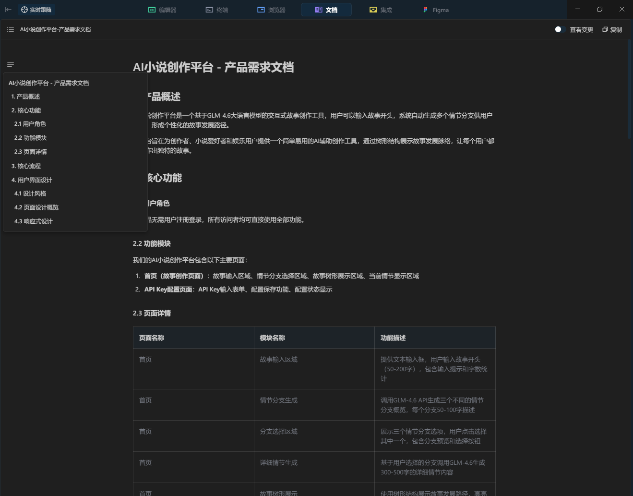Viewport: 633px width, 496px height.
Task: Toggle the hamburger outline menu above the TOC
Action: (10, 64)
